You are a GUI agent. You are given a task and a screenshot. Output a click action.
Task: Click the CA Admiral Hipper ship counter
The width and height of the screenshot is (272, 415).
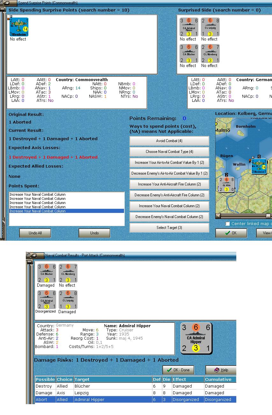188,27
